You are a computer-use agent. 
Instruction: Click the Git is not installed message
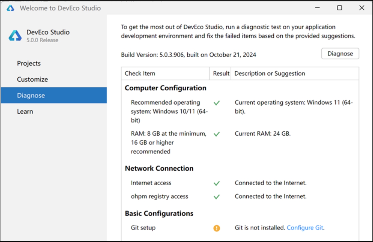click(x=260, y=228)
